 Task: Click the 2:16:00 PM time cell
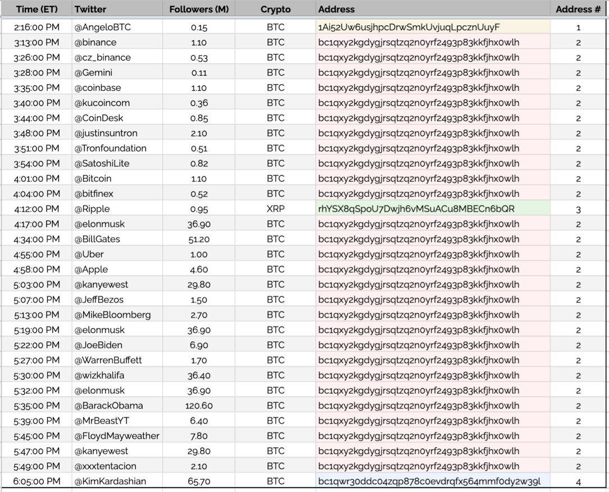pyautogui.click(x=37, y=27)
